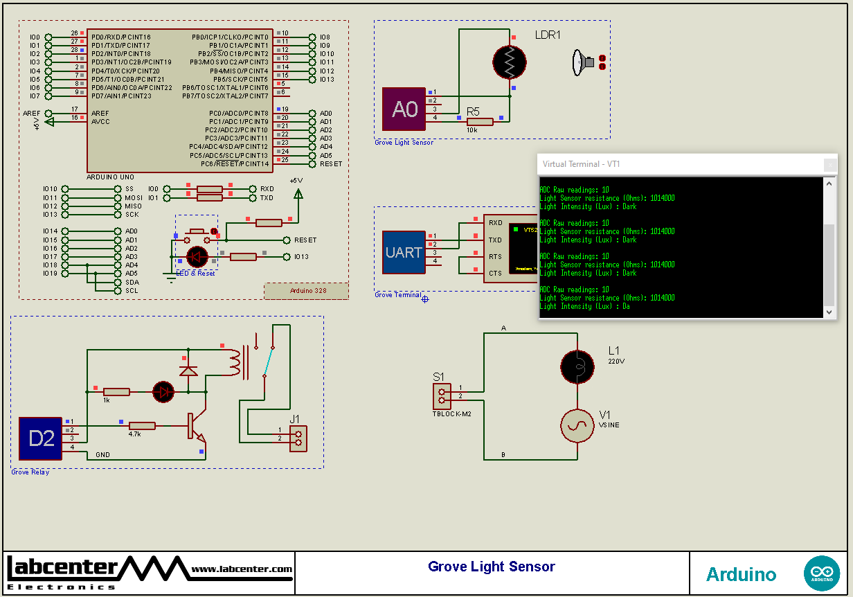Click the D2 Grove Relay block
The height and width of the screenshot is (597, 853).
click(x=42, y=438)
